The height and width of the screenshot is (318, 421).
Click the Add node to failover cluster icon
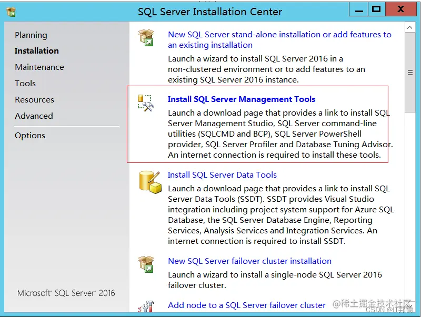tap(146, 306)
